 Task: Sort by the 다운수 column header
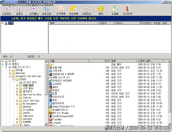click(x=118, y=23)
